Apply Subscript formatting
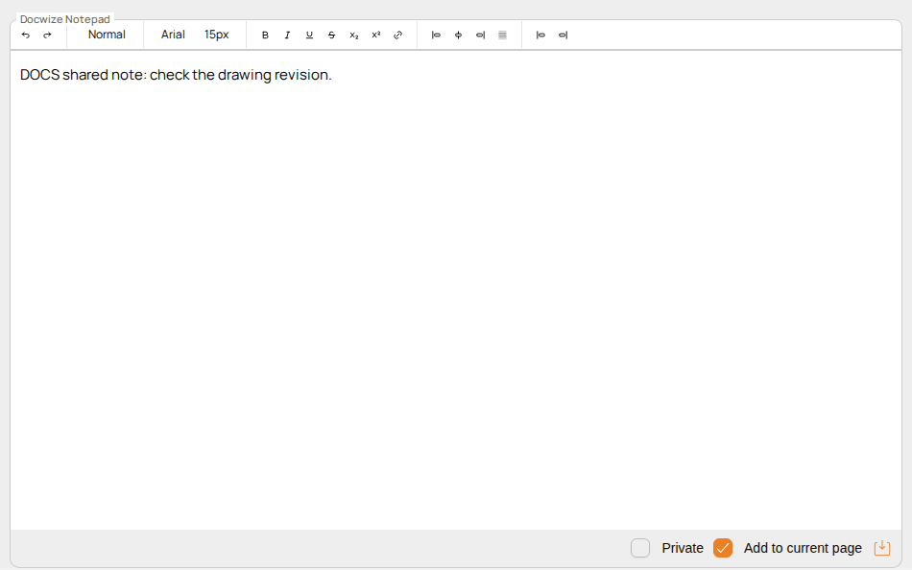The image size is (912, 570). coord(353,35)
